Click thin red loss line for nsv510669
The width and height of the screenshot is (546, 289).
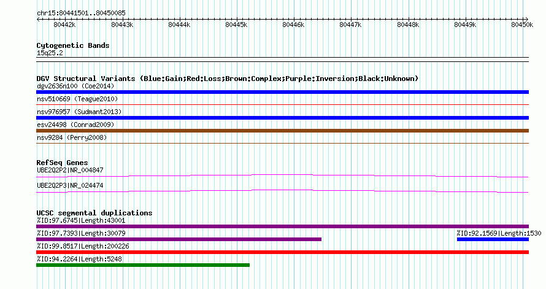[282, 104]
